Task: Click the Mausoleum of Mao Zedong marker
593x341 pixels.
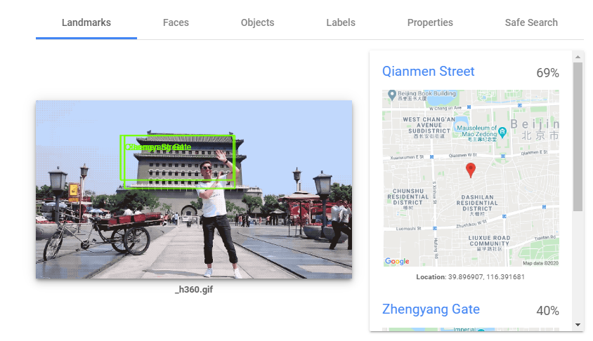Action: pos(502,131)
